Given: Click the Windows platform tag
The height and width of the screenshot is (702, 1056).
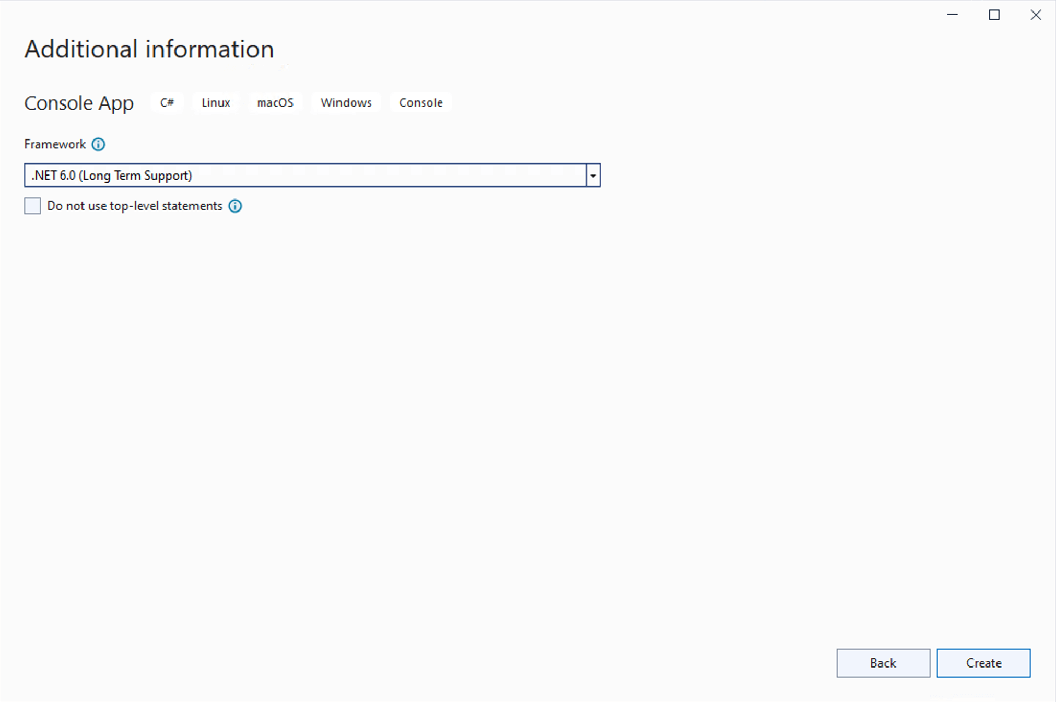Looking at the screenshot, I should [346, 102].
